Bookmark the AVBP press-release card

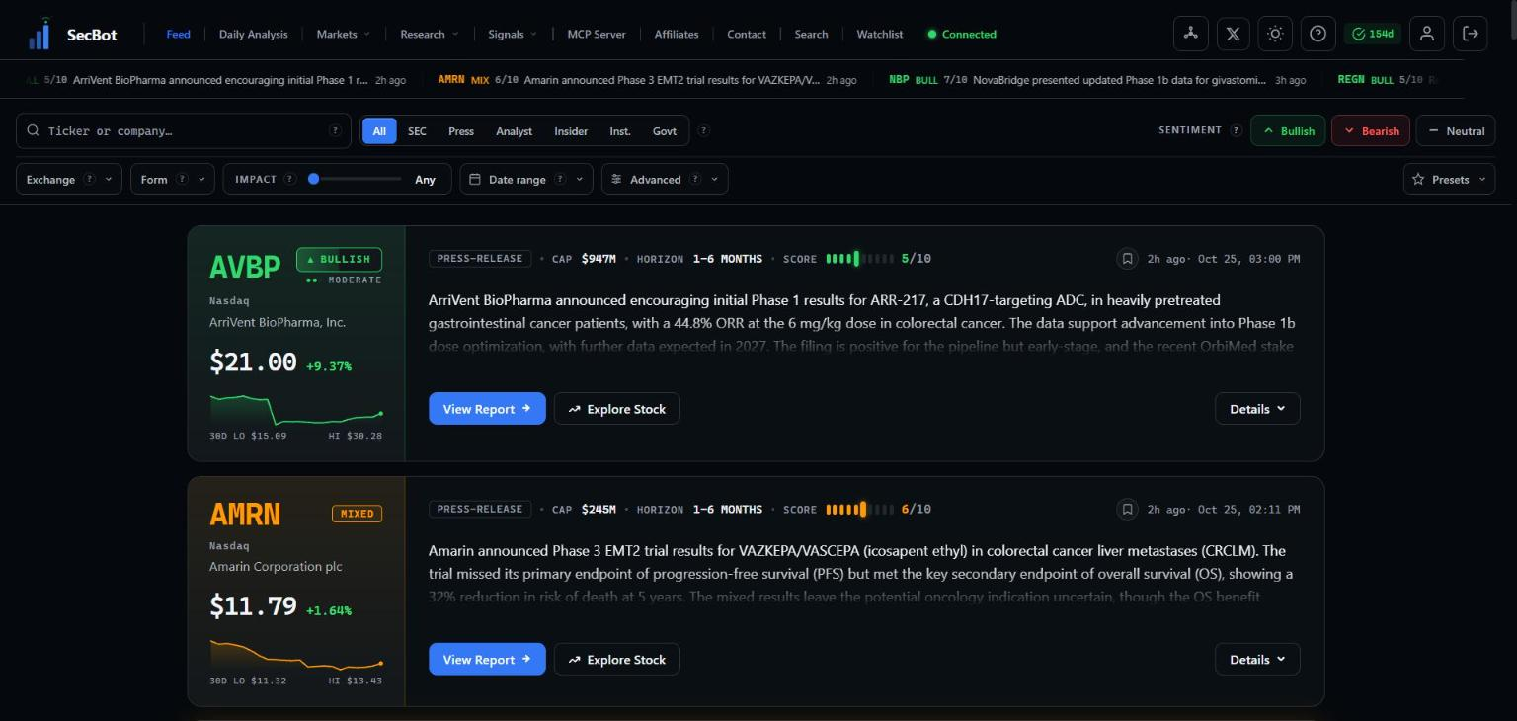pyautogui.click(x=1127, y=259)
